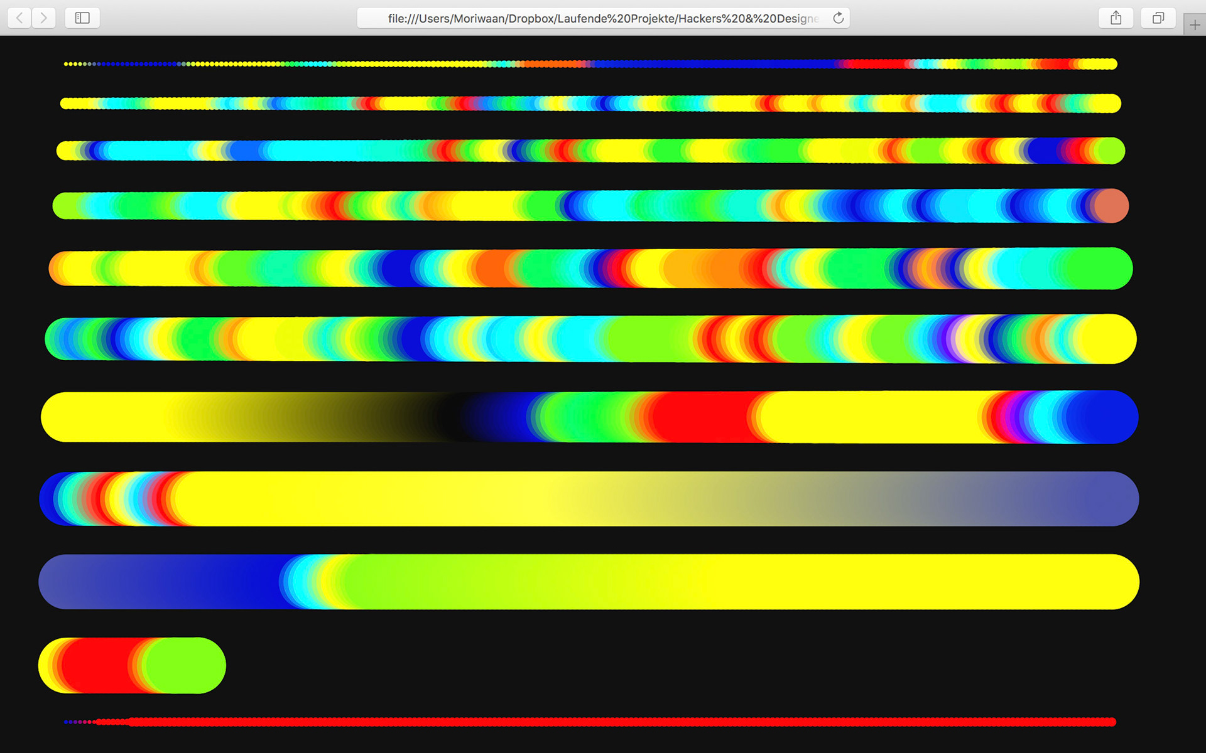Go back to the previous page
Image resolution: width=1206 pixels, height=753 pixels.
point(19,18)
